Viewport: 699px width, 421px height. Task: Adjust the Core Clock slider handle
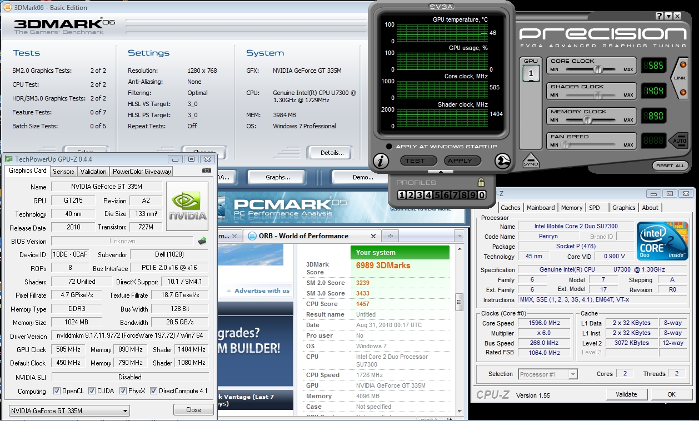coord(598,69)
